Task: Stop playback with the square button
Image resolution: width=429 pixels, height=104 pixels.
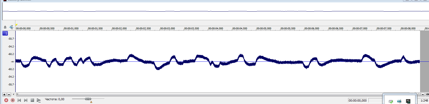Action: [32, 100]
